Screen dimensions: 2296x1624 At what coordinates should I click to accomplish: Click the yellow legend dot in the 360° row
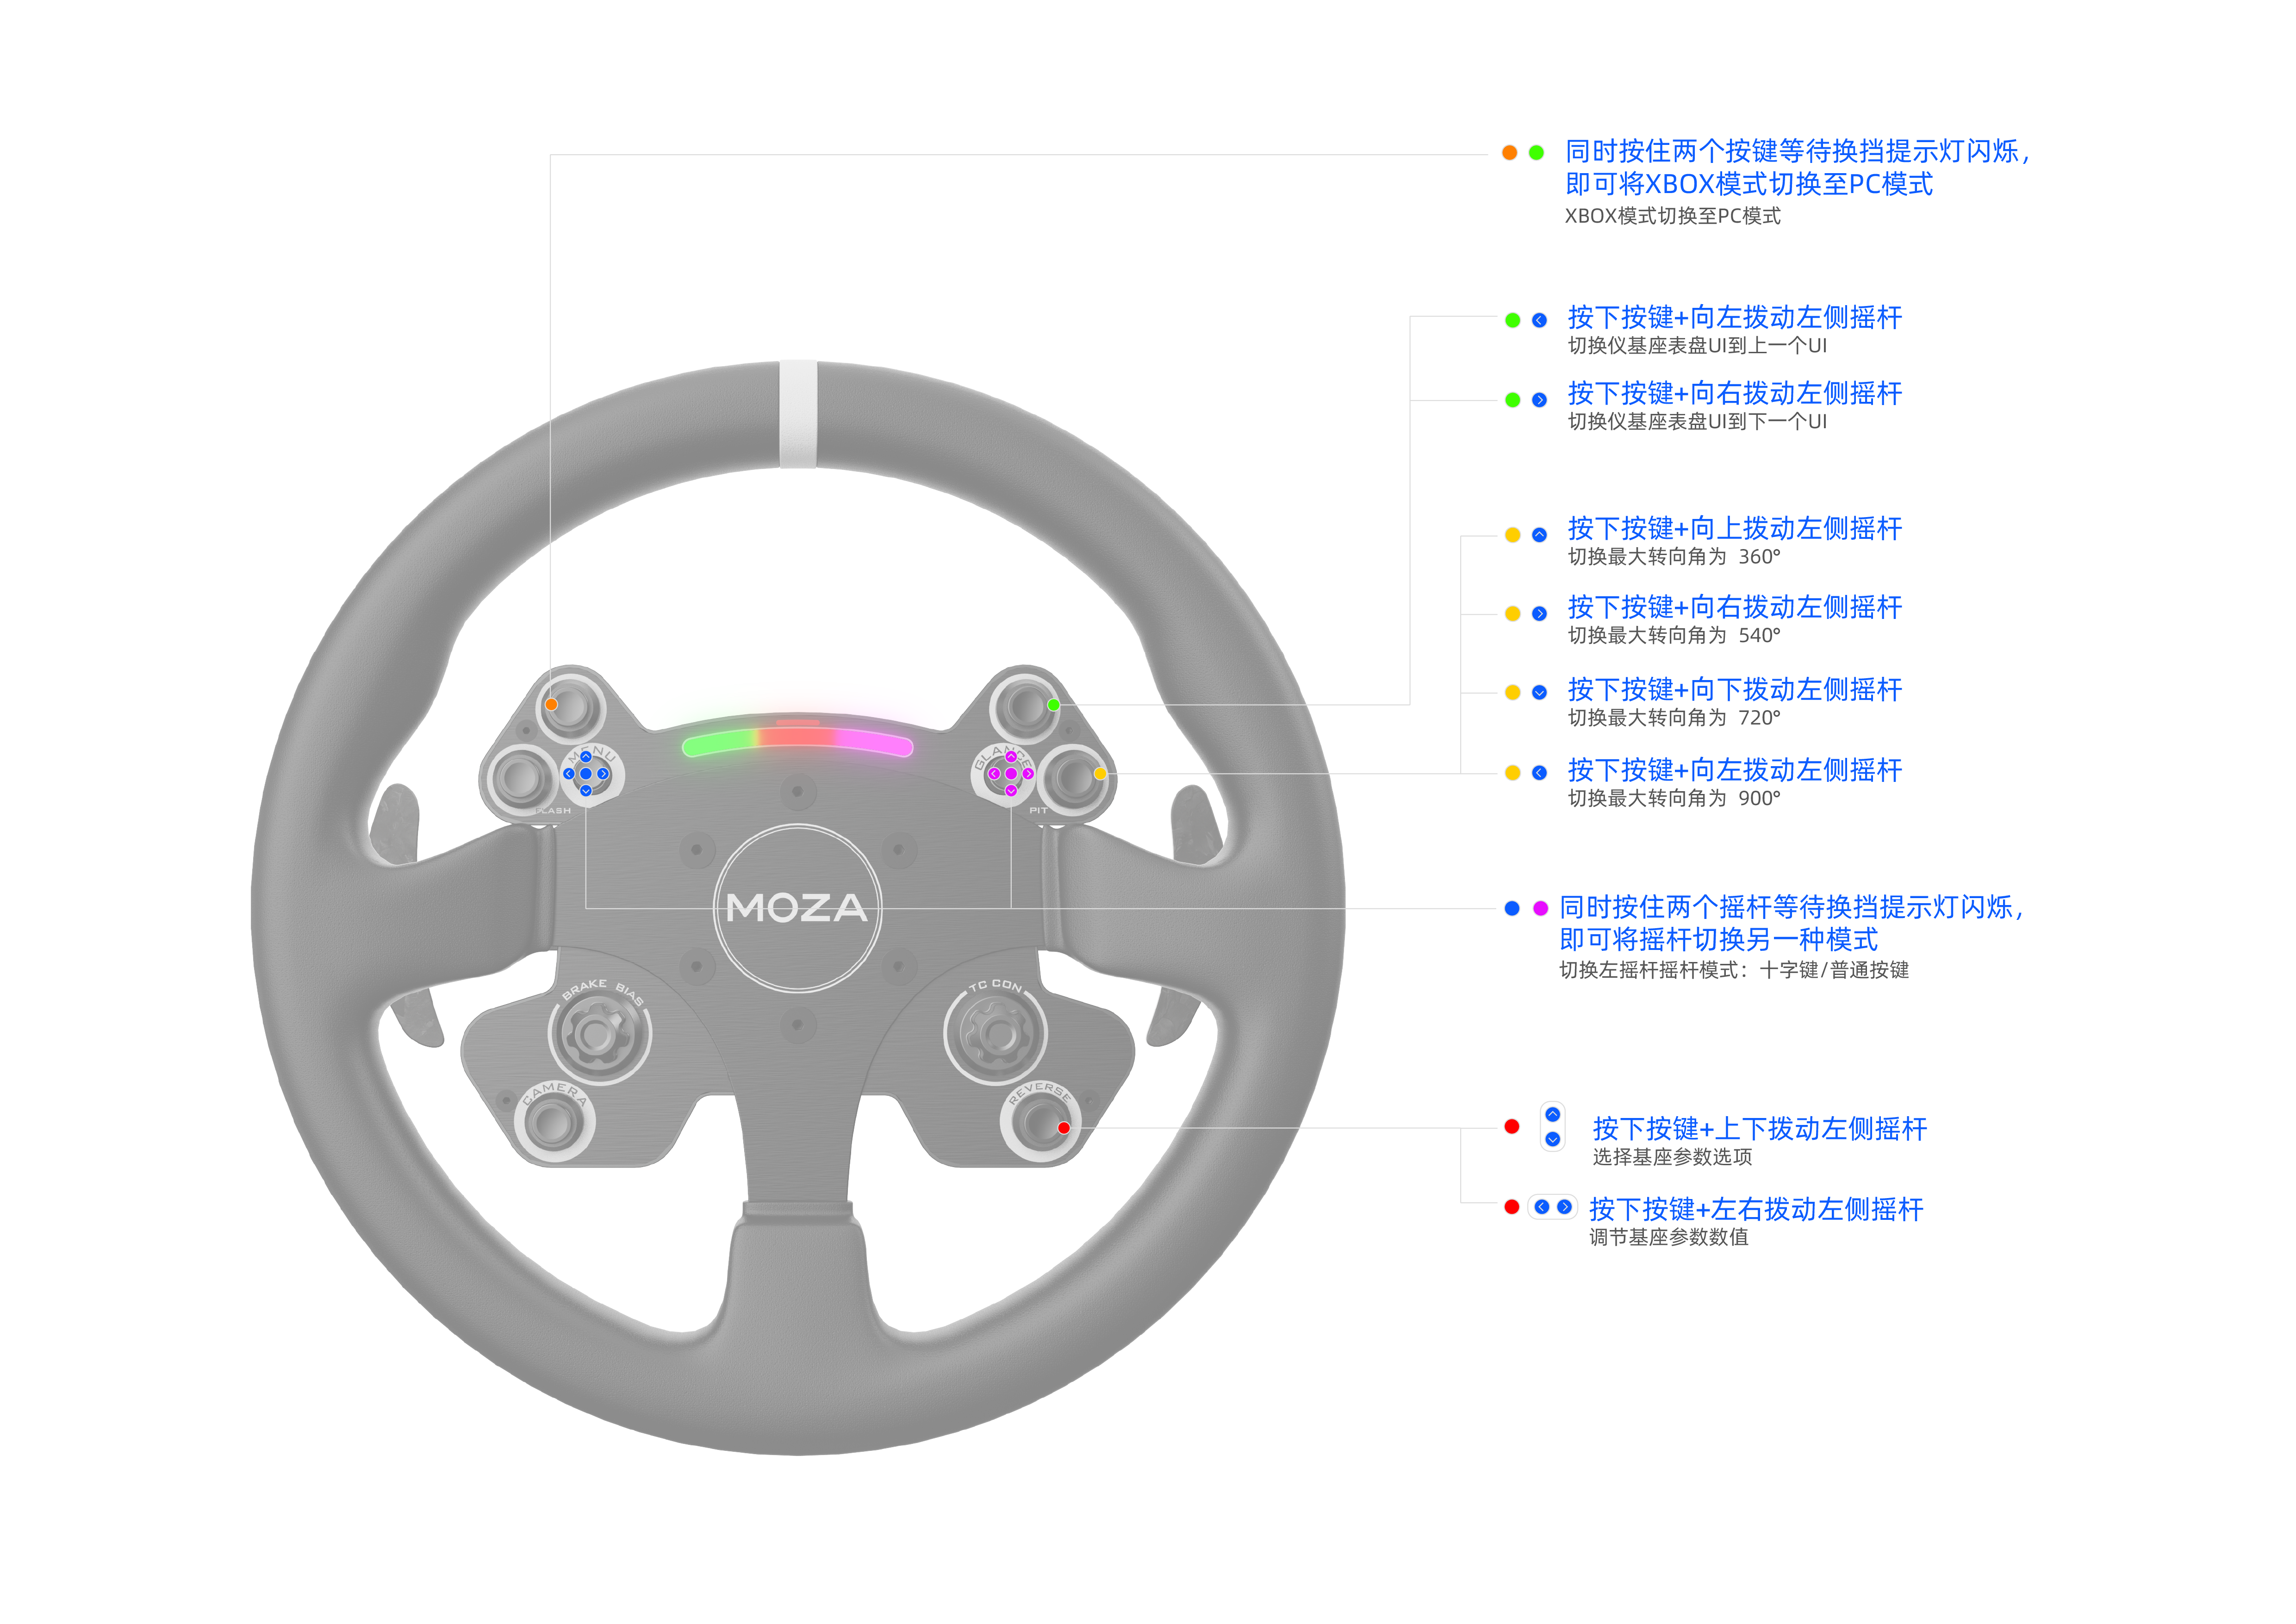[x=1513, y=535]
